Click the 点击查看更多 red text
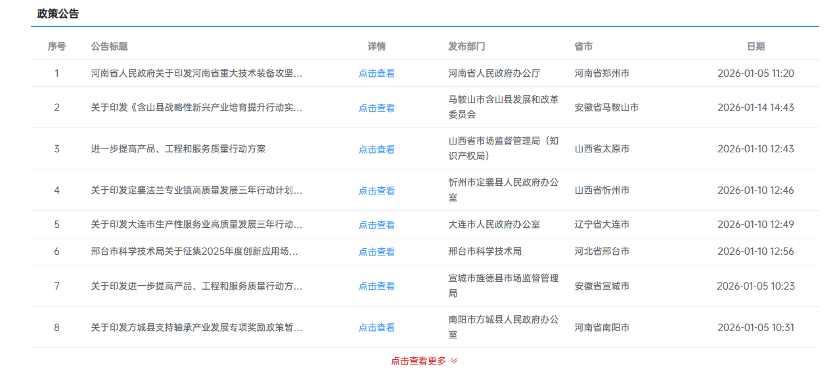Image resolution: width=837 pixels, height=379 pixels. point(418,361)
